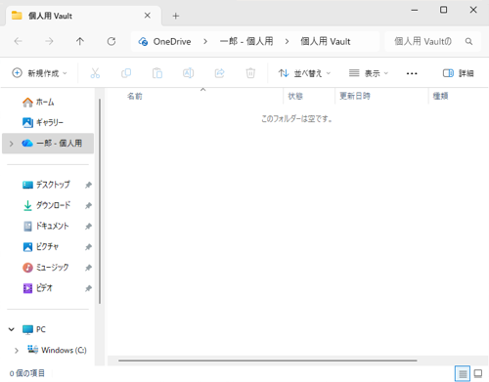Click the search magnifier icon
The image size is (489, 382).
468,41
